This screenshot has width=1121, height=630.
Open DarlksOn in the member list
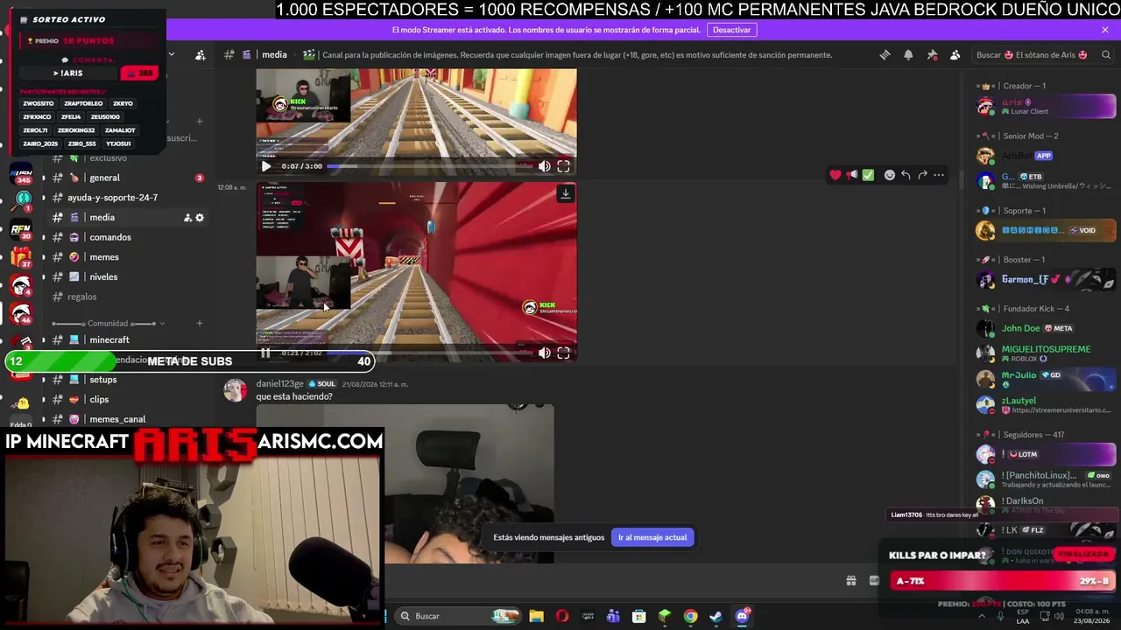pos(1046,506)
